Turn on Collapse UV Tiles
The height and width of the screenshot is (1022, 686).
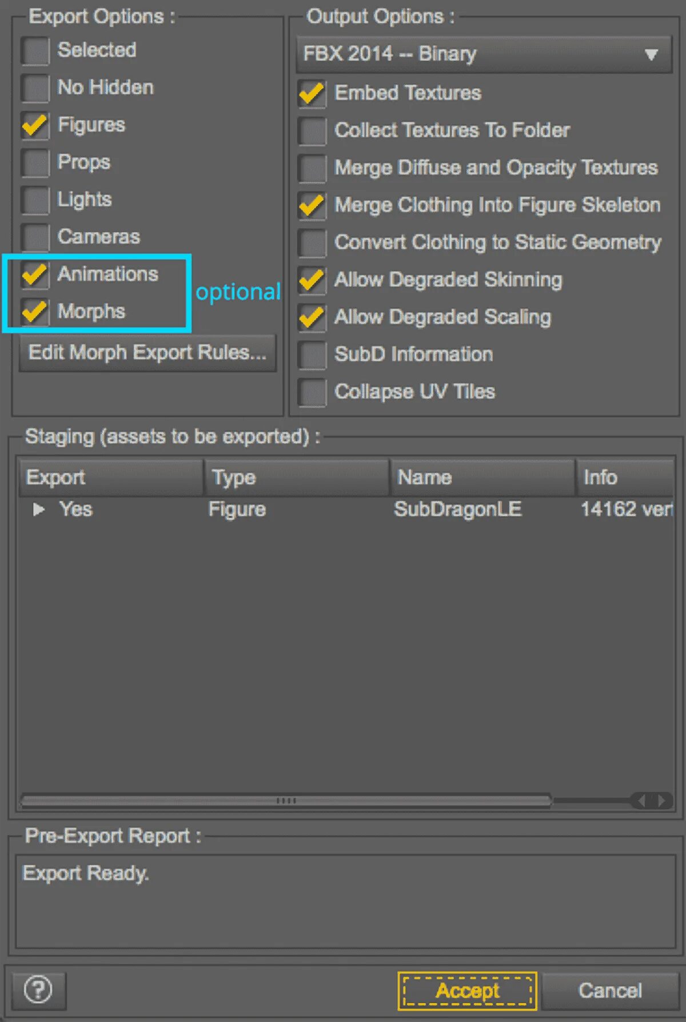point(312,392)
